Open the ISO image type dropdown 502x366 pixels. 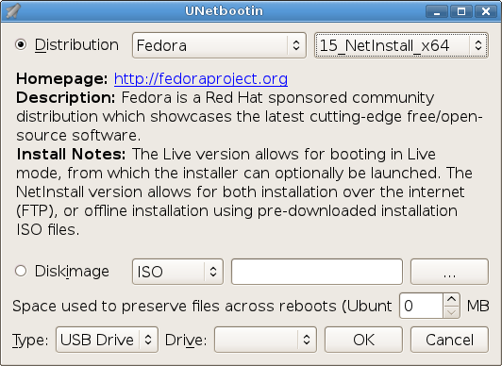click(177, 272)
